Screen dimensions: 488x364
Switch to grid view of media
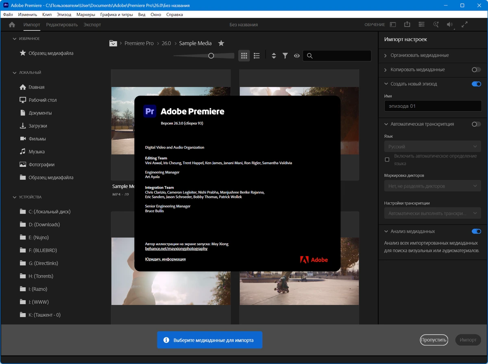click(244, 56)
